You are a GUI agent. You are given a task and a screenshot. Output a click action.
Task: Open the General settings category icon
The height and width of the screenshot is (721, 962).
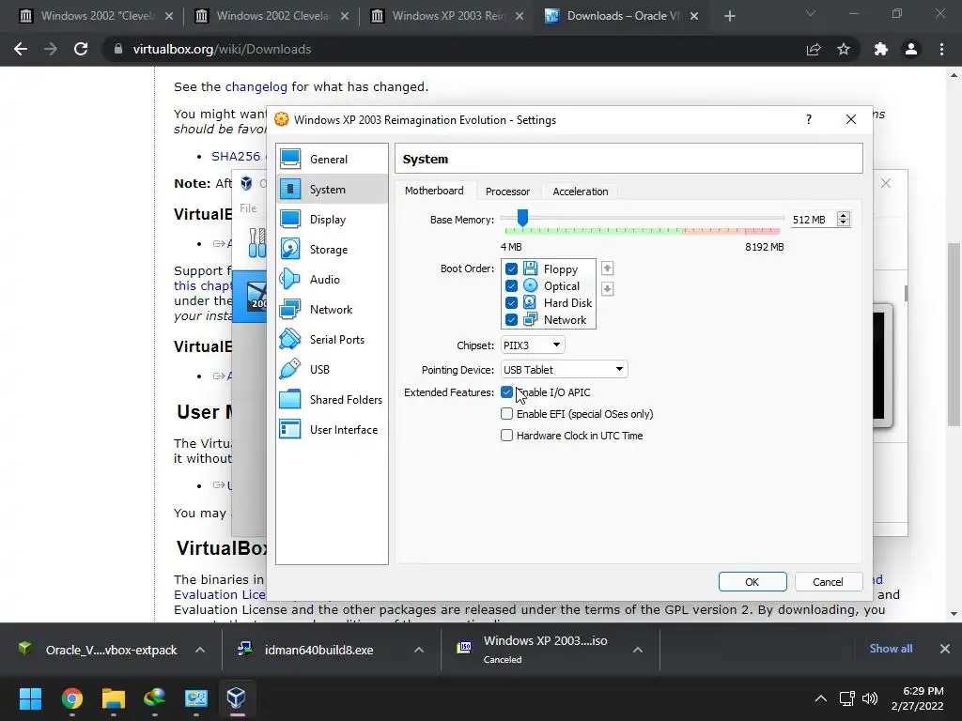[x=290, y=159]
